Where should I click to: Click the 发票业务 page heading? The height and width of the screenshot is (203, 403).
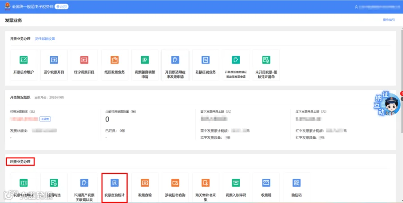point(13,21)
